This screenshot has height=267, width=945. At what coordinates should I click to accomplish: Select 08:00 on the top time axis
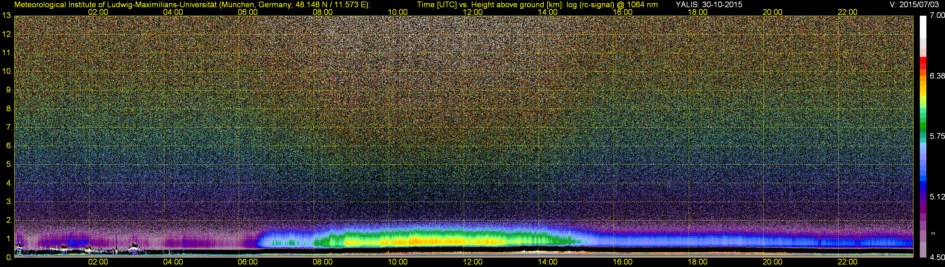[x=323, y=12]
